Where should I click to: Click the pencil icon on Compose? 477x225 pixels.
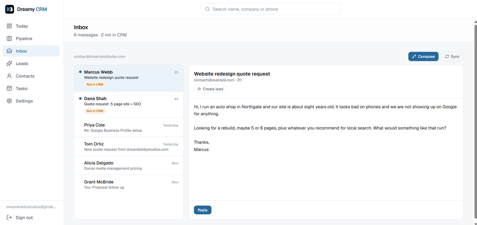pyautogui.click(x=414, y=56)
